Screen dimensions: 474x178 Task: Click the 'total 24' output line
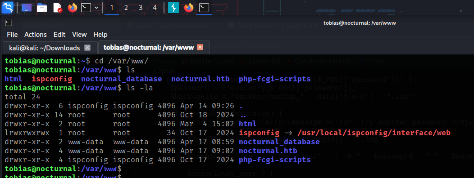pyautogui.click(x=23, y=97)
